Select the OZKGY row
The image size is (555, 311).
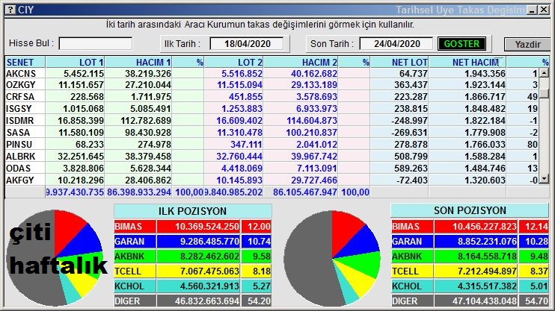pos(272,85)
